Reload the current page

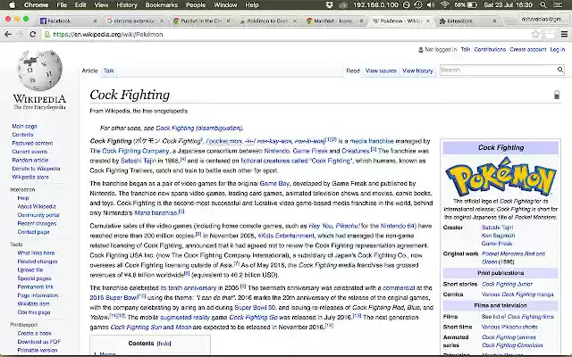(33, 34)
